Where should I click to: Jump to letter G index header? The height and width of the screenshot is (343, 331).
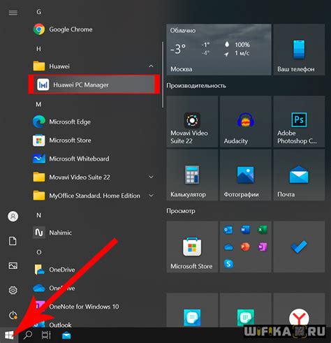pyautogui.click(x=39, y=12)
